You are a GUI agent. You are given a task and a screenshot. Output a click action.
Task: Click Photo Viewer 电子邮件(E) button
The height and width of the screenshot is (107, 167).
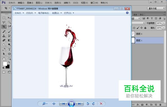(44, 13)
